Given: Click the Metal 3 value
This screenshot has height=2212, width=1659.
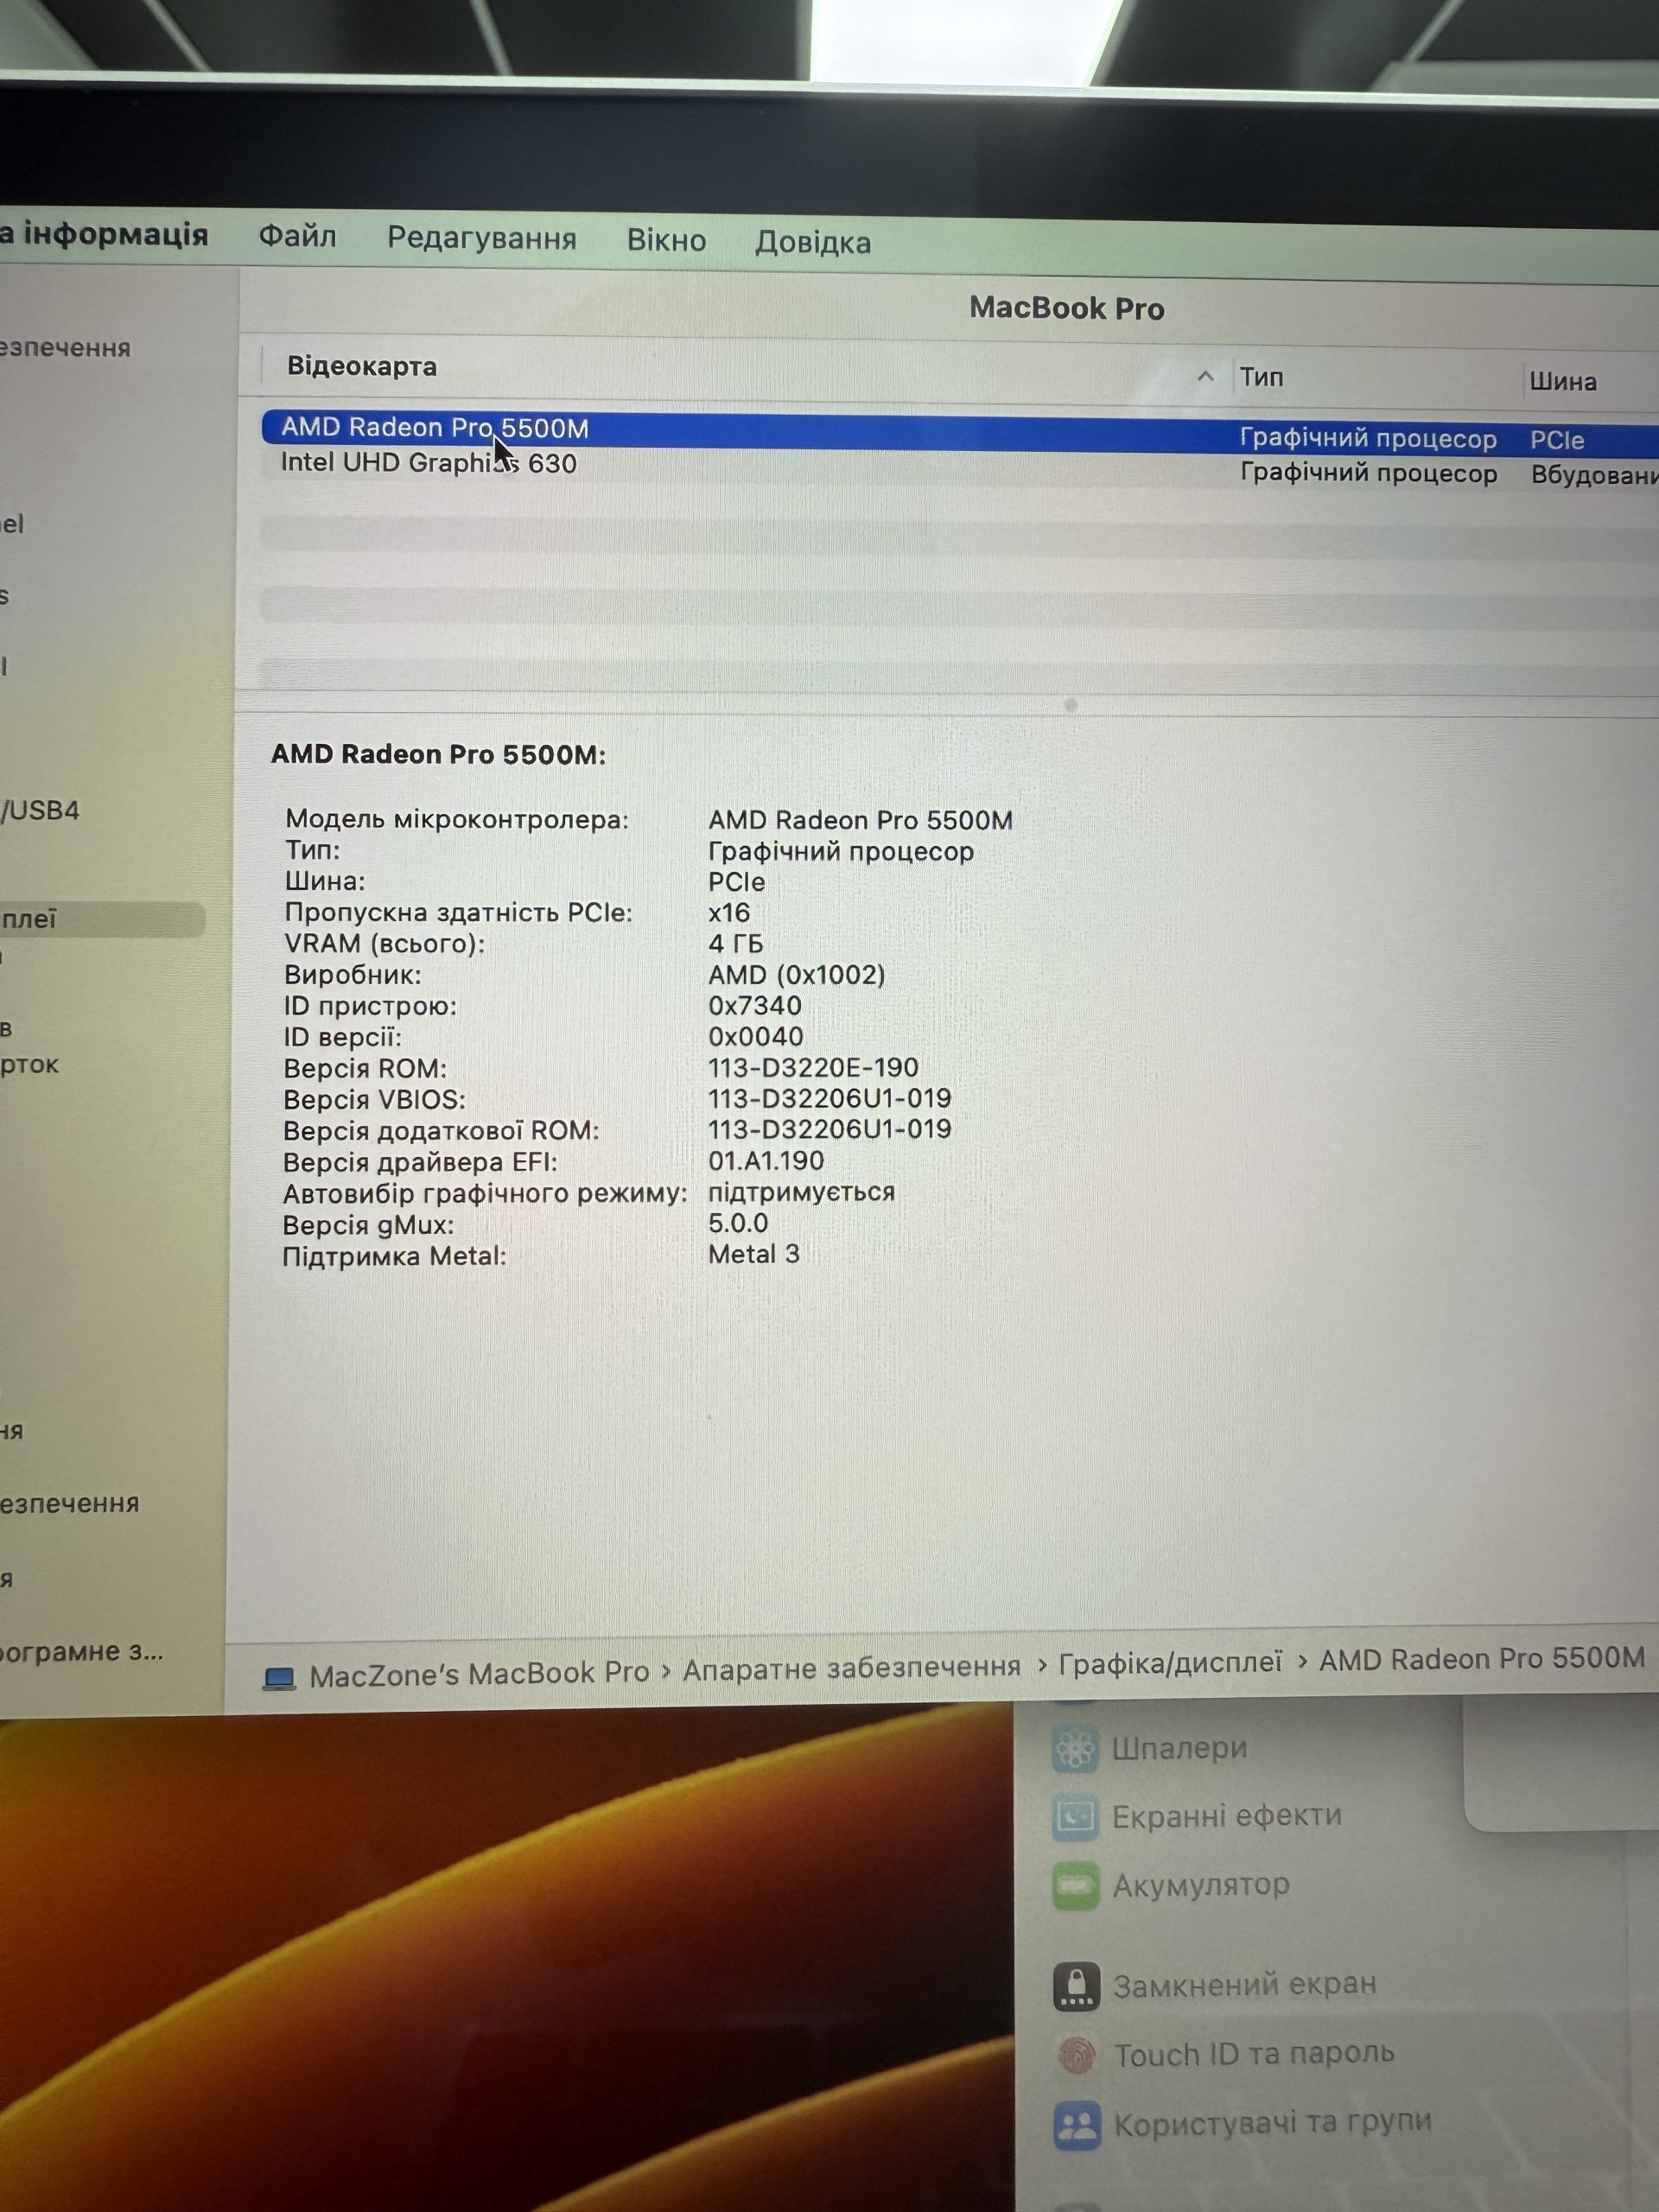Looking at the screenshot, I should (754, 1254).
